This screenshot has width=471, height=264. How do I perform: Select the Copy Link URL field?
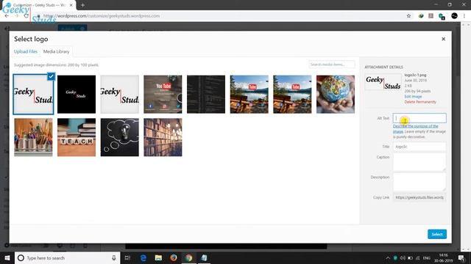[x=419, y=197]
